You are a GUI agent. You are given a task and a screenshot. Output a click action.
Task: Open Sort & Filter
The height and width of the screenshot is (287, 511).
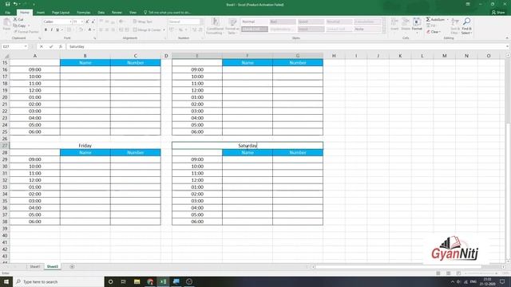coord(455,26)
